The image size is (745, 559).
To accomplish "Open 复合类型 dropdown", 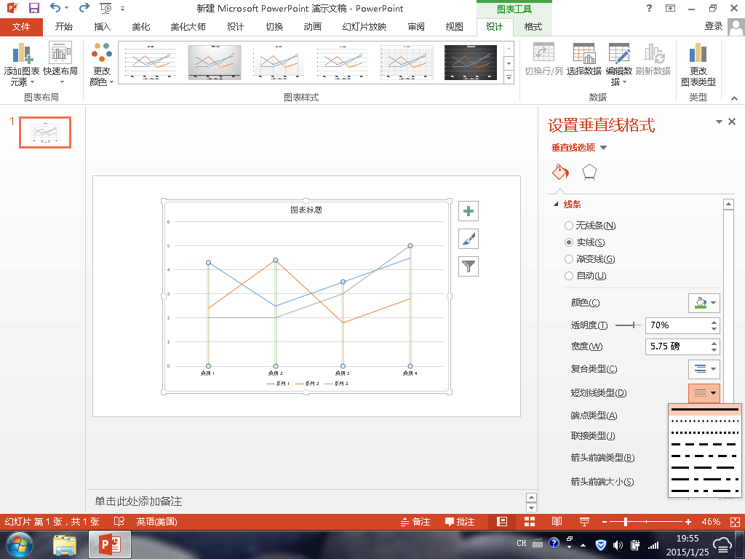I will click(x=704, y=369).
